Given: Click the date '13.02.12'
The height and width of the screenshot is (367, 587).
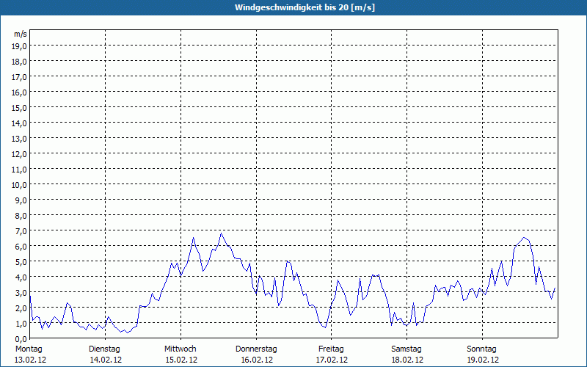Looking at the screenshot, I should pyautogui.click(x=30, y=360).
